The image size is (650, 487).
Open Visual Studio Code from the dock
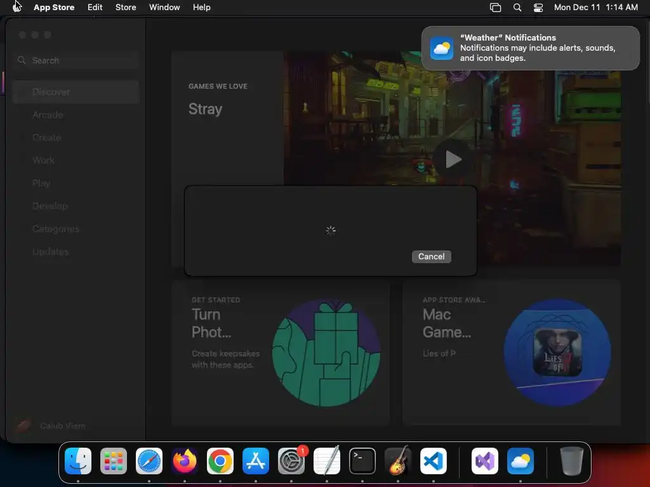click(433, 461)
